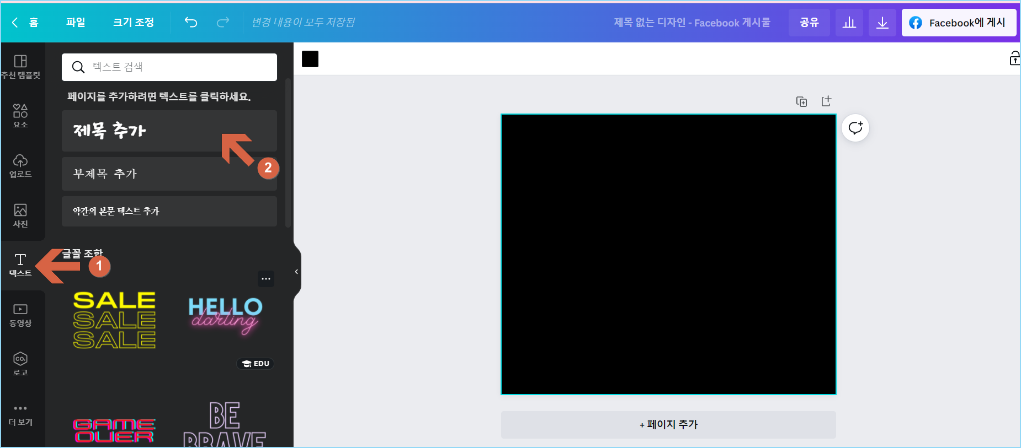
Task: Click 제목 추가 to add a heading
Action: tap(169, 131)
